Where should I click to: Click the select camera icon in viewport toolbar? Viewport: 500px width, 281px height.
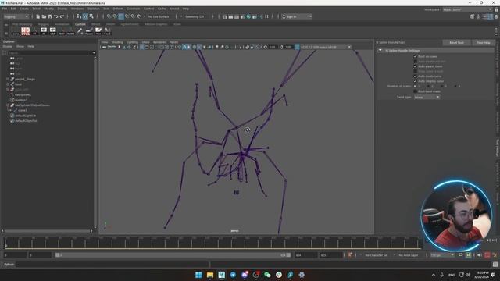104,47
